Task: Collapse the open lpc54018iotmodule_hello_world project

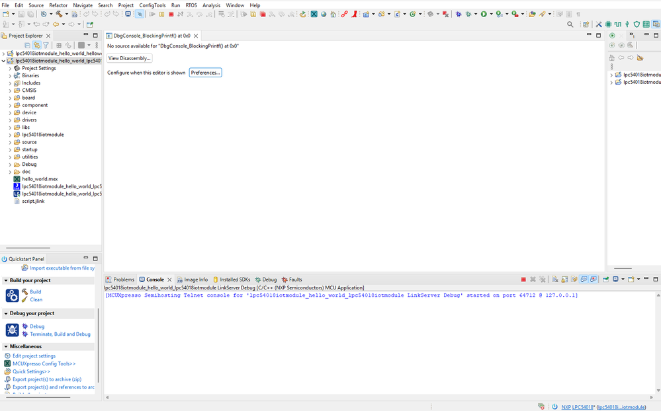Action: point(4,61)
